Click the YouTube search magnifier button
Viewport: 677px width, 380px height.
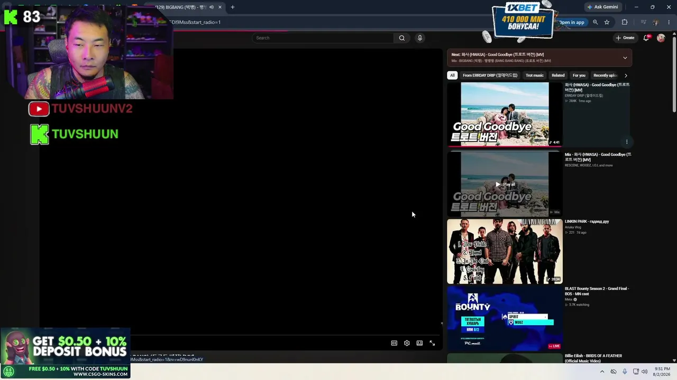click(x=402, y=38)
